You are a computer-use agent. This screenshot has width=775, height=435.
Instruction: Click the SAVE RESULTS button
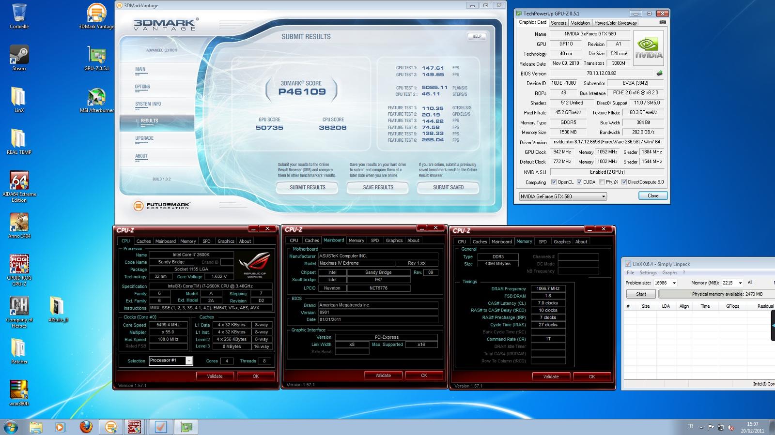pyautogui.click(x=378, y=188)
